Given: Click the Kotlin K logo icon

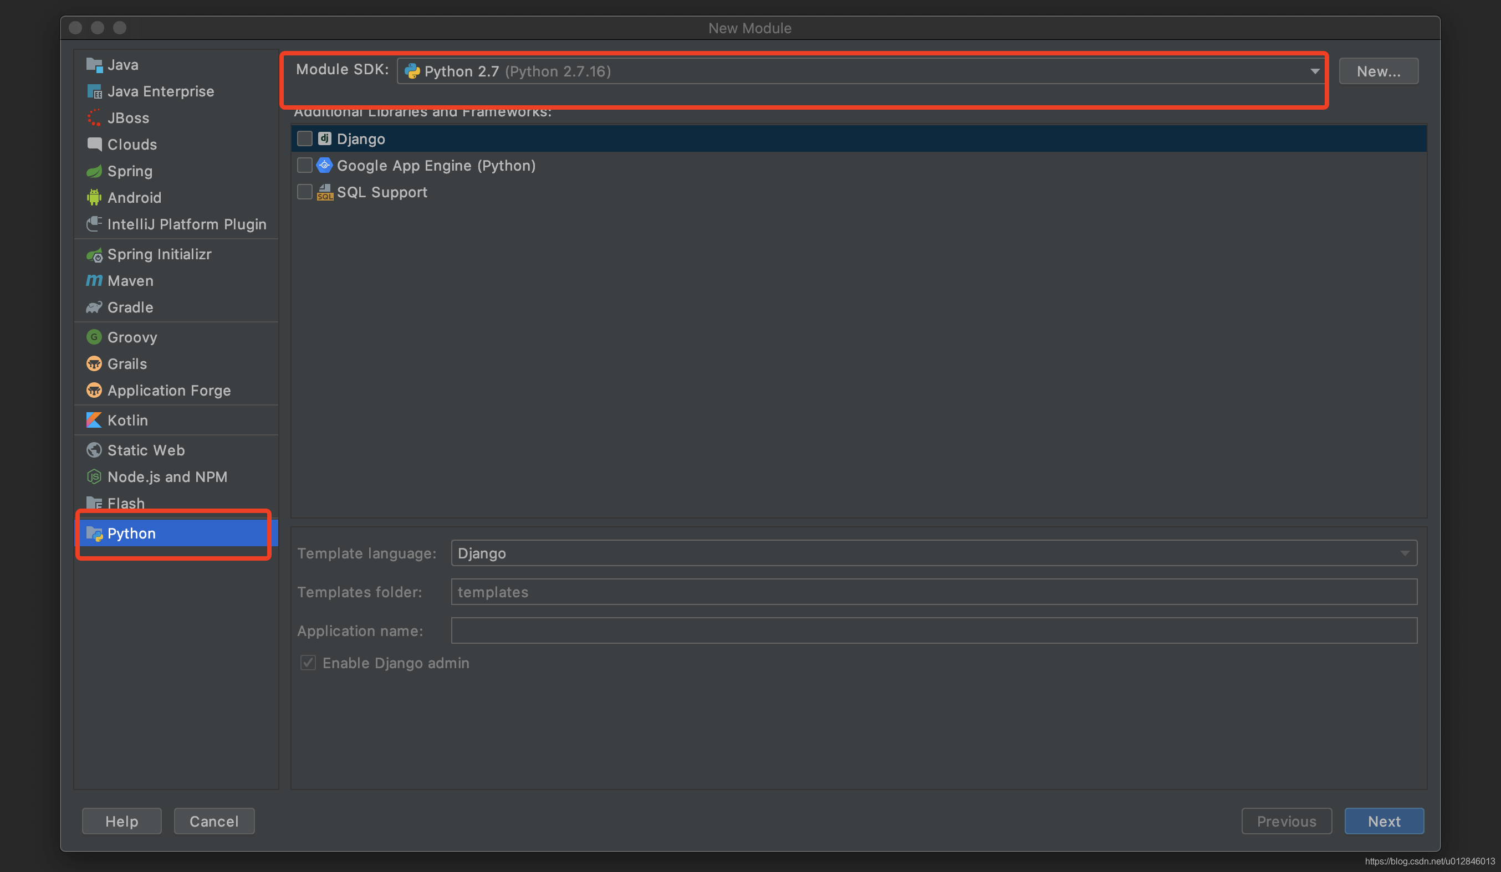Looking at the screenshot, I should tap(94, 420).
